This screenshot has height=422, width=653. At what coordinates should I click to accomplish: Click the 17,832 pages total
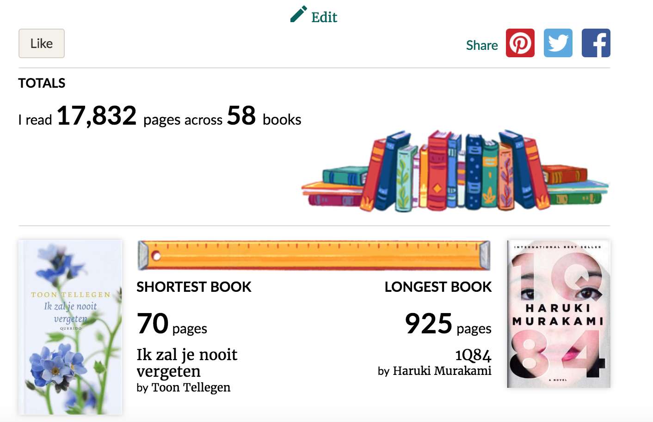click(x=96, y=115)
